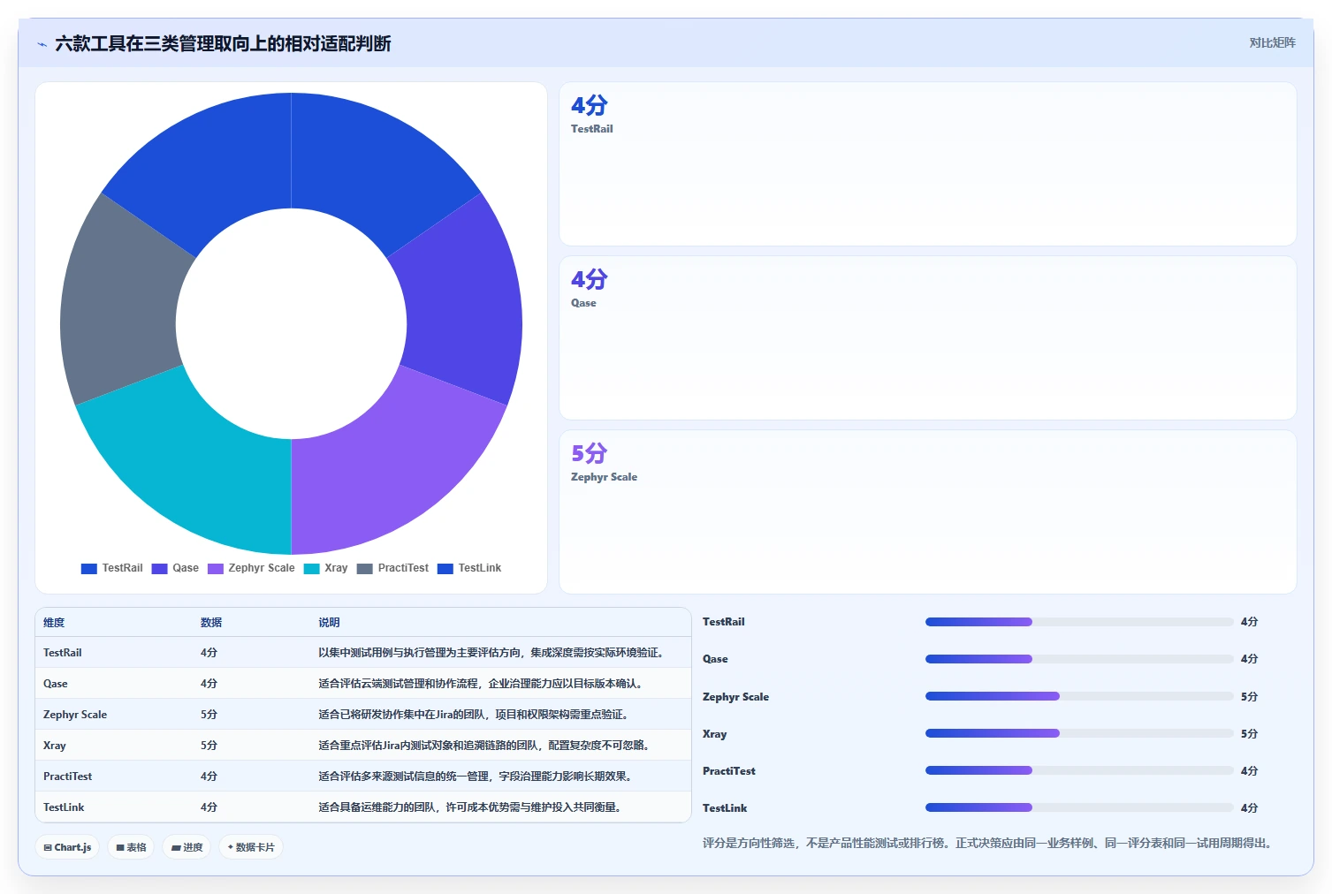Click the description '适合已将研发协作集中在Jira的团队…'
This screenshot has width=1332, height=894.
click(x=475, y=715)
